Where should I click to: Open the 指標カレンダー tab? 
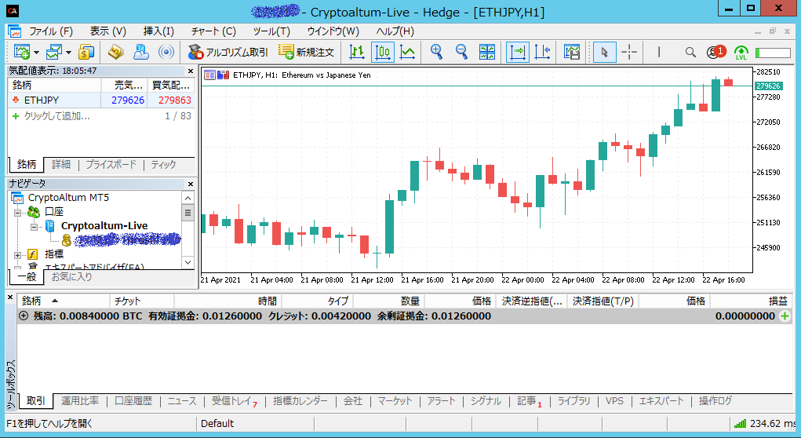tap(300, 401)
